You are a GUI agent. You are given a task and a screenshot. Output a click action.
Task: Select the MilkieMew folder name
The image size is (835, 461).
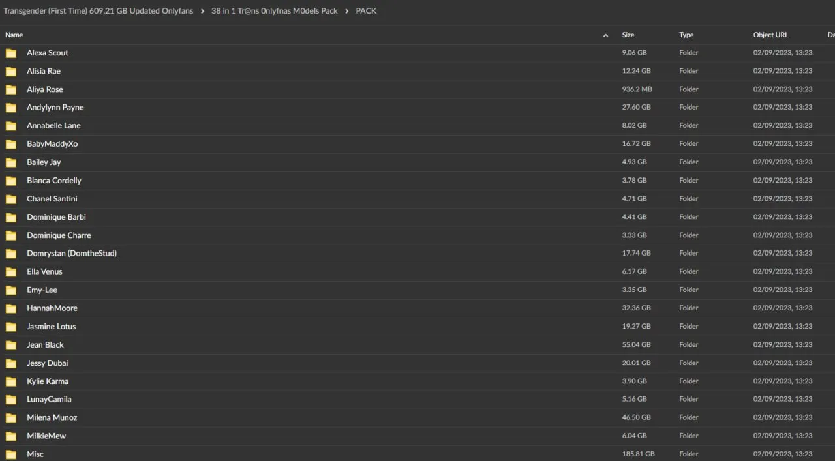click(x=46, y=436)
